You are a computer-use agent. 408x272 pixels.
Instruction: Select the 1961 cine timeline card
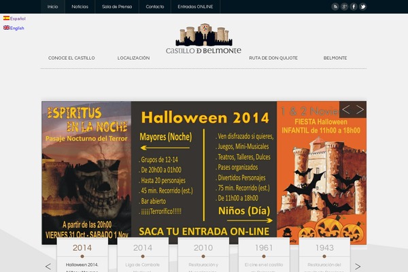(x=264, y=255)
